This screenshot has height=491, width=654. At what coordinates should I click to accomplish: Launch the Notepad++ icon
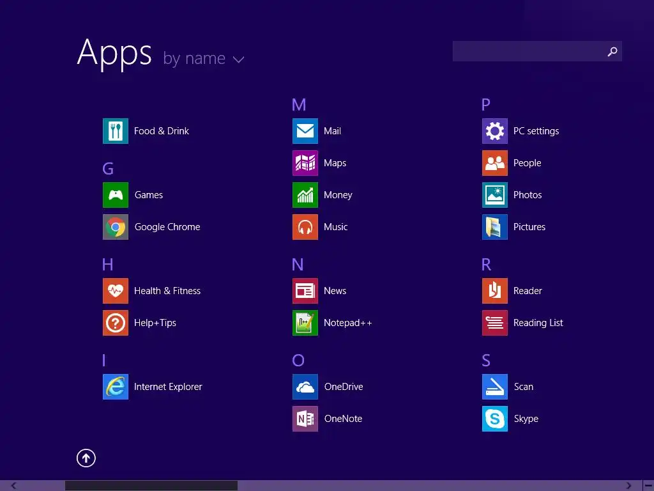click(x=305, y=323)
